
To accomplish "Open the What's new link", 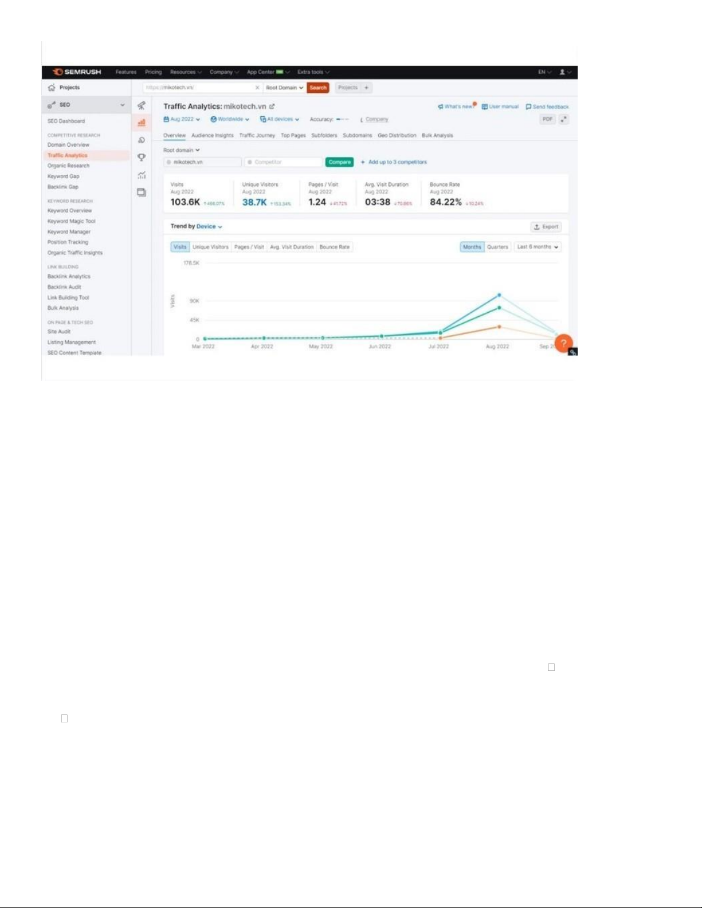I will [x=456, y=107].
